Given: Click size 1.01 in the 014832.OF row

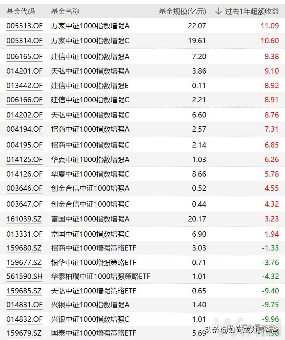Looking at the screenshot, I should [199, 319].
